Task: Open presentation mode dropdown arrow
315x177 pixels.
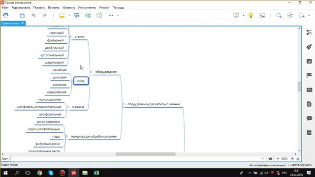Action: [243, 15]
